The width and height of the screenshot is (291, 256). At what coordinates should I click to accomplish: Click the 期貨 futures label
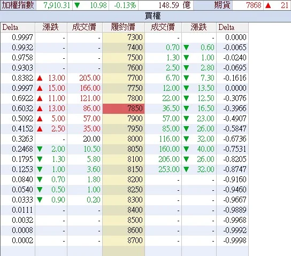(x=222, y=5)
